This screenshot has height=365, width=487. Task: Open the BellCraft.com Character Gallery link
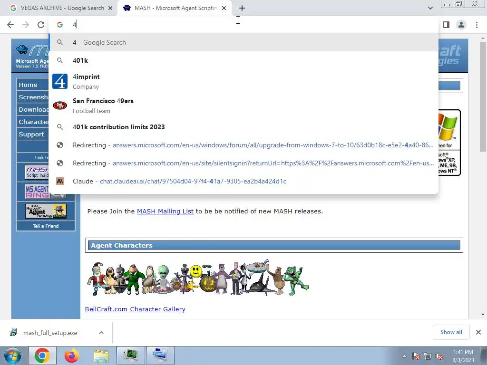[135, 309]
